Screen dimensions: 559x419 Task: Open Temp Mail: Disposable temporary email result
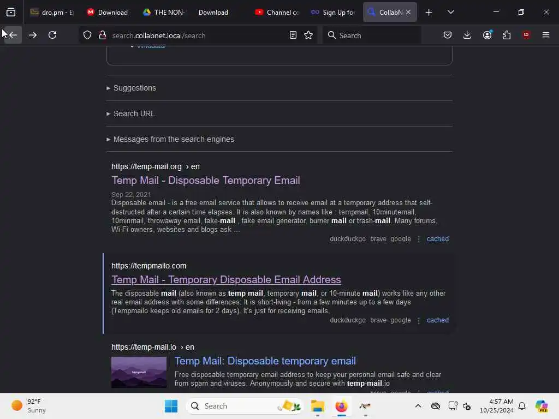pos(265,361)
